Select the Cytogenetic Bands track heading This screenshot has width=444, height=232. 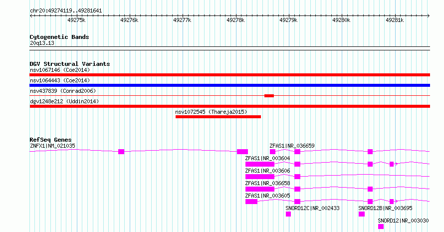pos(59,37)
